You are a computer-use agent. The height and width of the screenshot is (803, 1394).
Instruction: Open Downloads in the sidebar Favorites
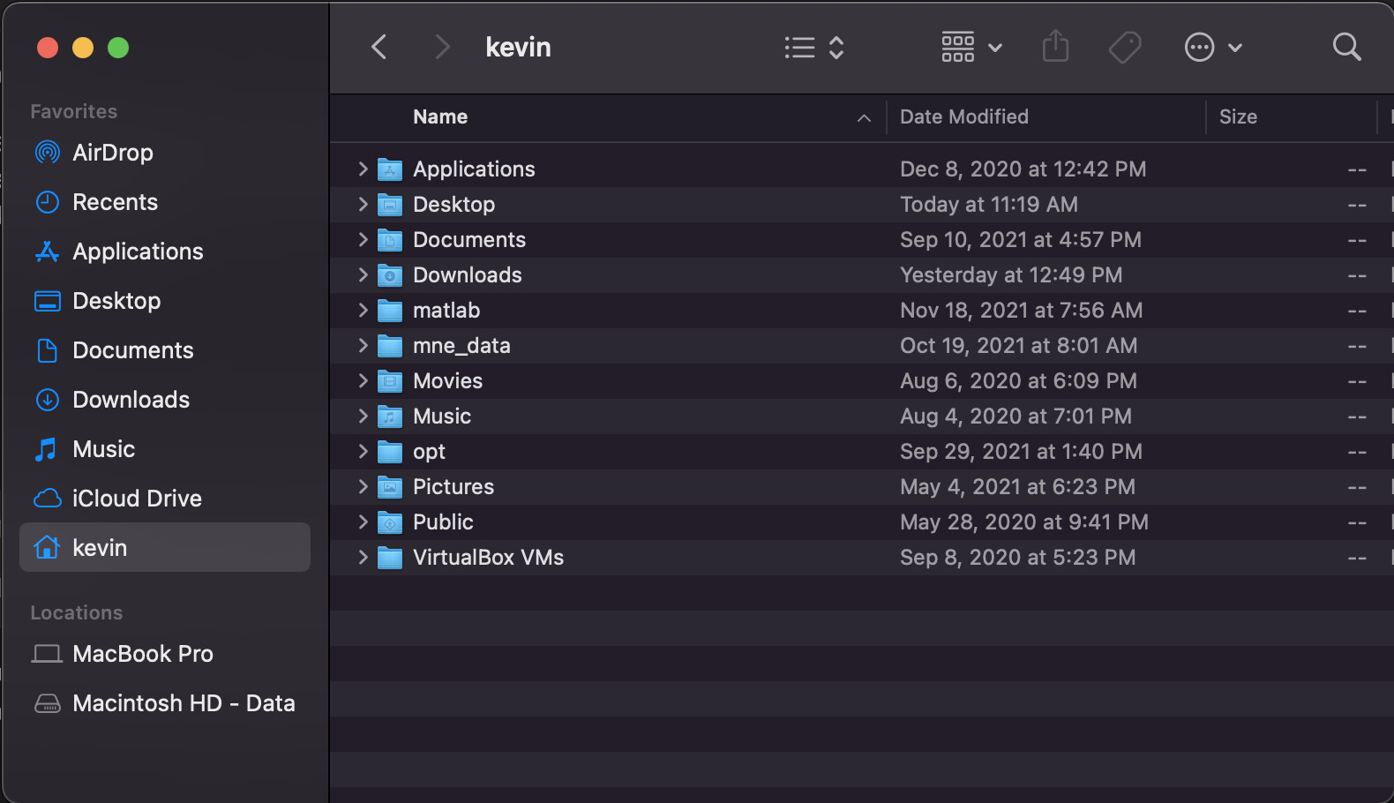click(x=165, y=400)
